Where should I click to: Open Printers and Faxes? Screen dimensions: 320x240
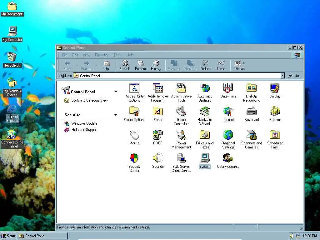[x=205, y=139]
